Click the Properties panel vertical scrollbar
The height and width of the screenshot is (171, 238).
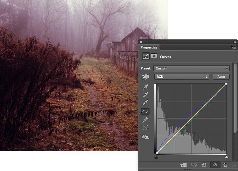(x=235, y=98)
